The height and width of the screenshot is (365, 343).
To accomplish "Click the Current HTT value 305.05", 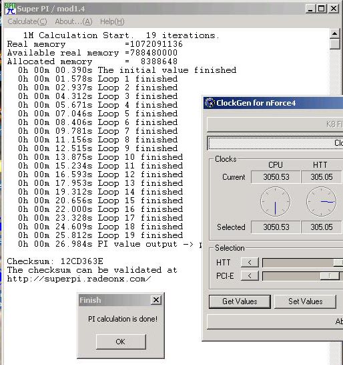I will click(x=322, y=177).
